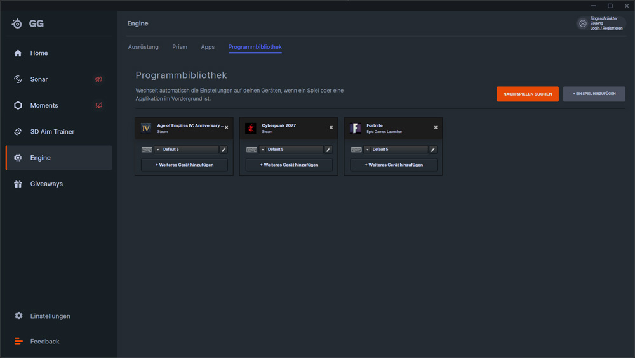
Task: Switch to the Ausrüstung tab
Action: 144,47
